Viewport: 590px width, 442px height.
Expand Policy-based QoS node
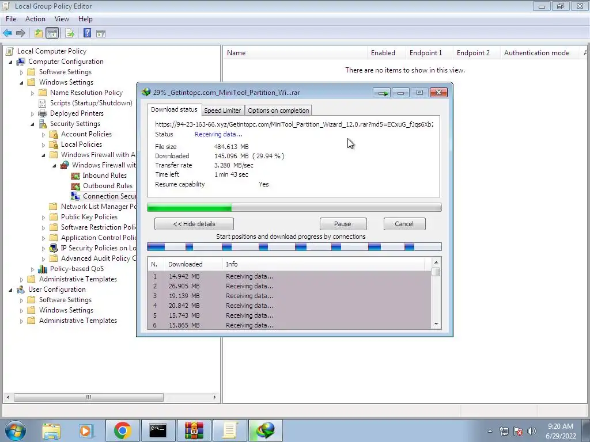click(32, 269)
